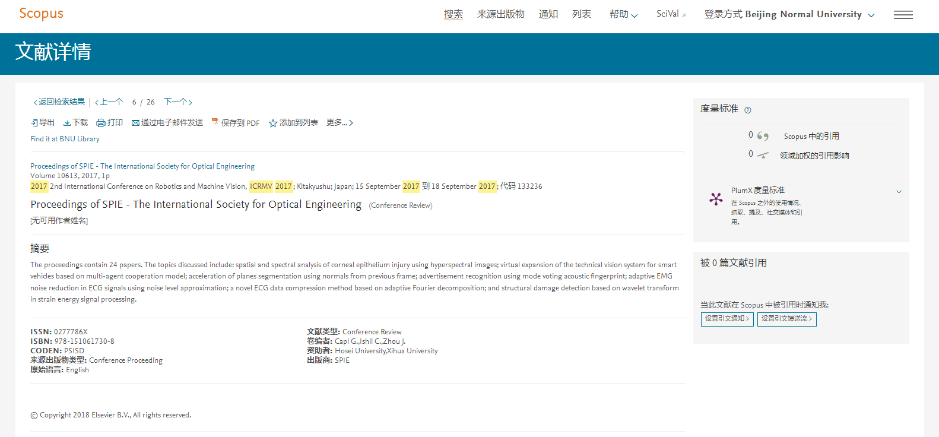Screen dimensions: 939x437
Task: Open the 列表 lists menu item
Action: [582, 14]
